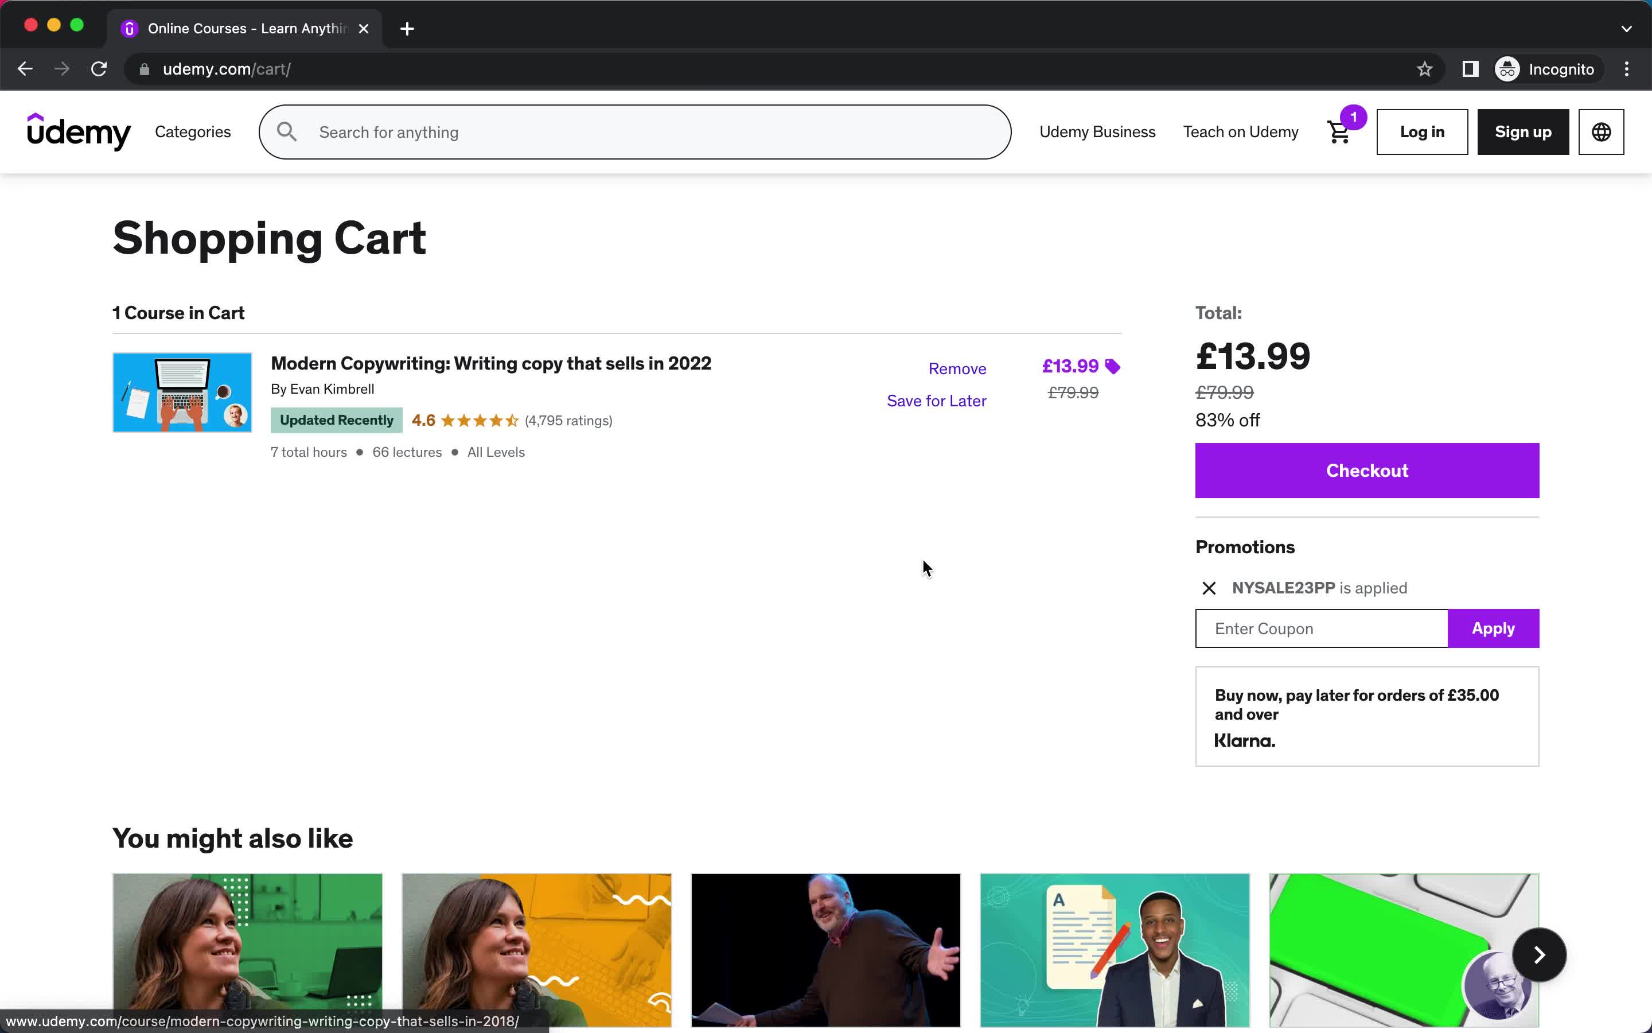
Task: Expand the Promotions coupon entry field
Action: click(x=1322, y=628)
